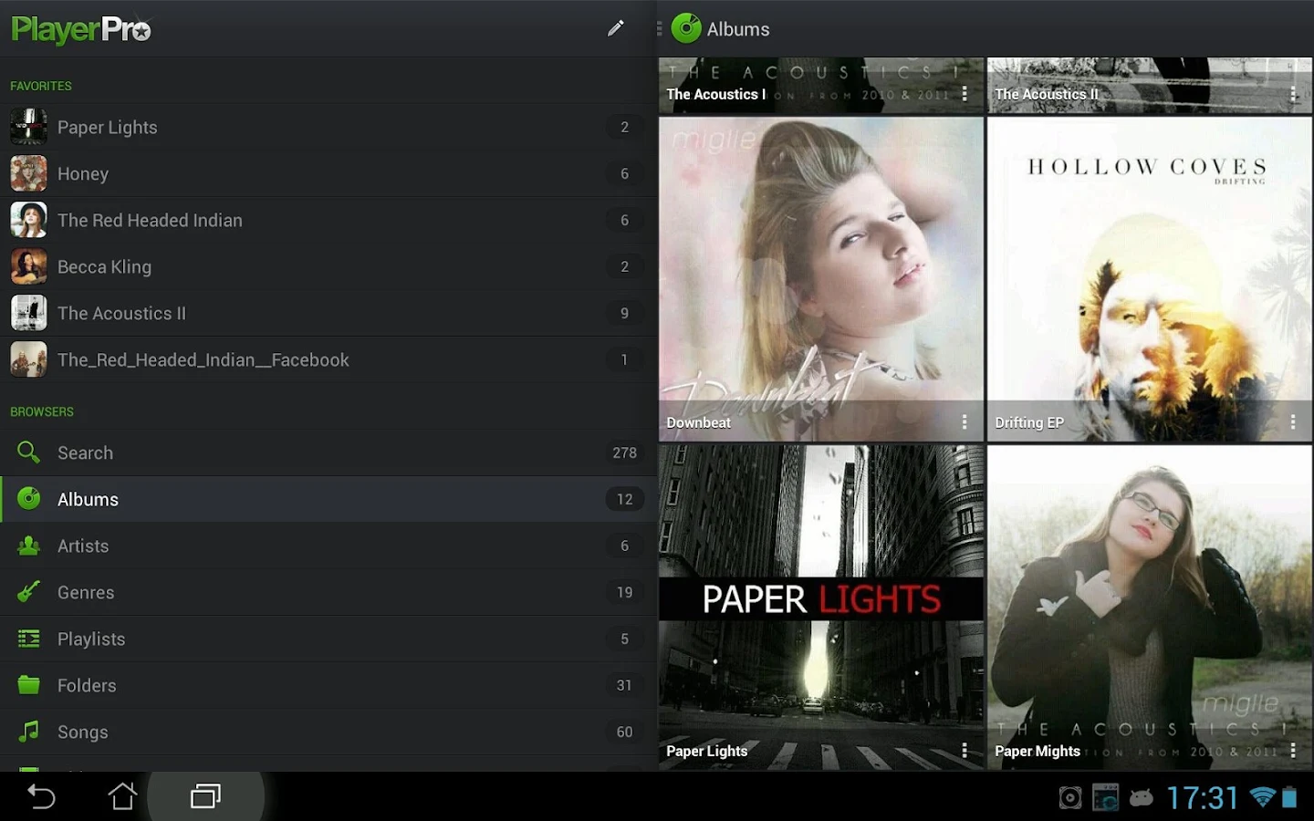
Task: Open the overflow menu on Drifting EP
Action: tap(1293, 421)
